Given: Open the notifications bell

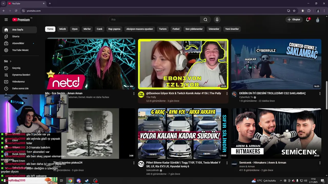Looking at the screenshot, I should tap(308, 20).
